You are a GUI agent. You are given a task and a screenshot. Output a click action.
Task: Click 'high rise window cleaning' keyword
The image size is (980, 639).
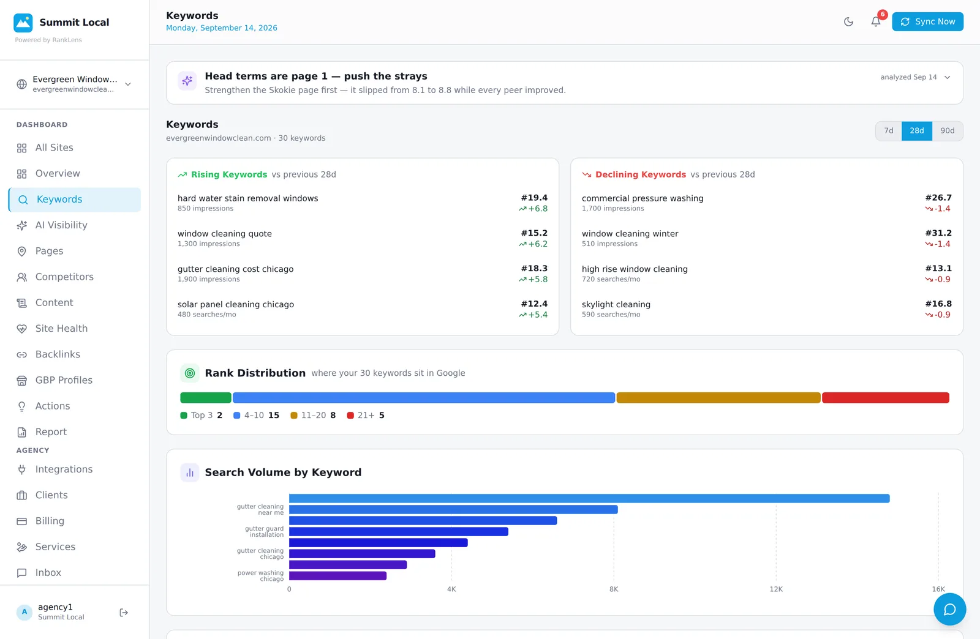(635, 269)
